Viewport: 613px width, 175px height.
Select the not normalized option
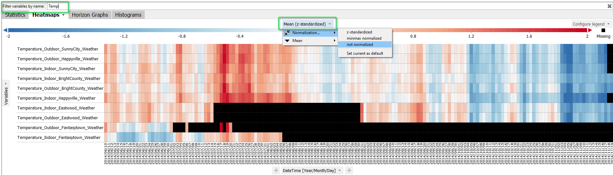point(360,45)
